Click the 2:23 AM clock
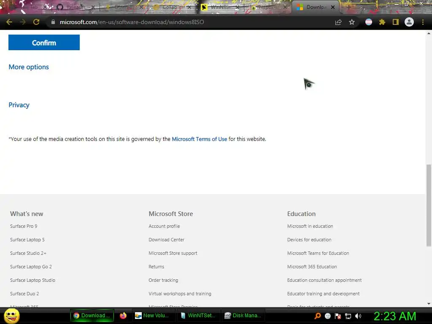The width and height of the screenshot is (432, 324). 395,316
